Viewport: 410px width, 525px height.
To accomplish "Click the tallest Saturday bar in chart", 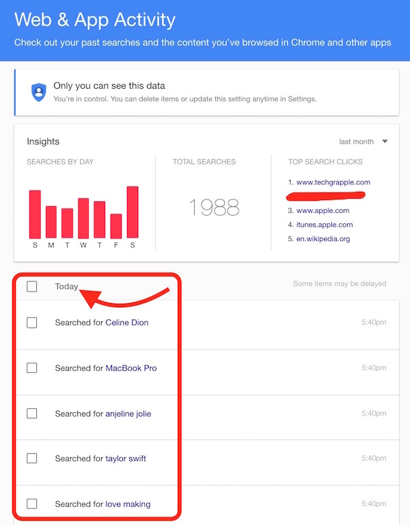I will [x=133, y=212].
